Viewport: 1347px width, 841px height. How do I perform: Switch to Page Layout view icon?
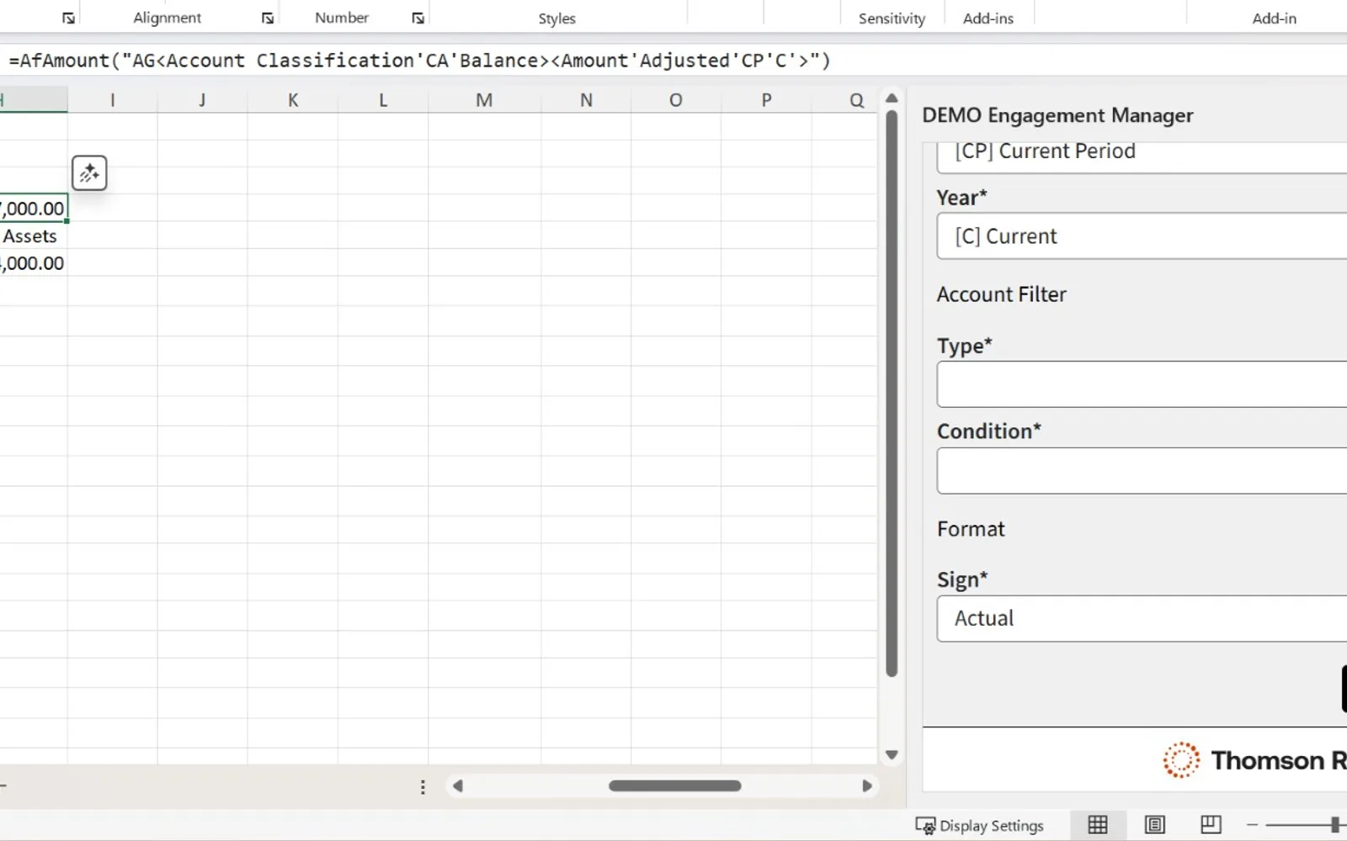1155,825
